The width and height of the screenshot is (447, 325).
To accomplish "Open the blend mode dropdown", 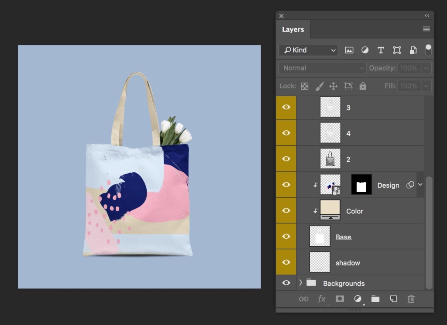I will 322,68.
